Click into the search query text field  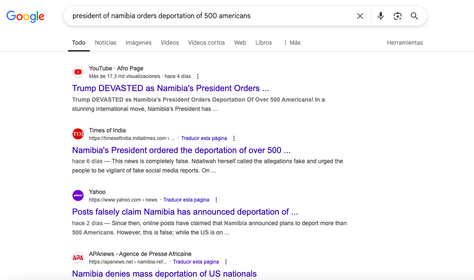coord(211,16)
